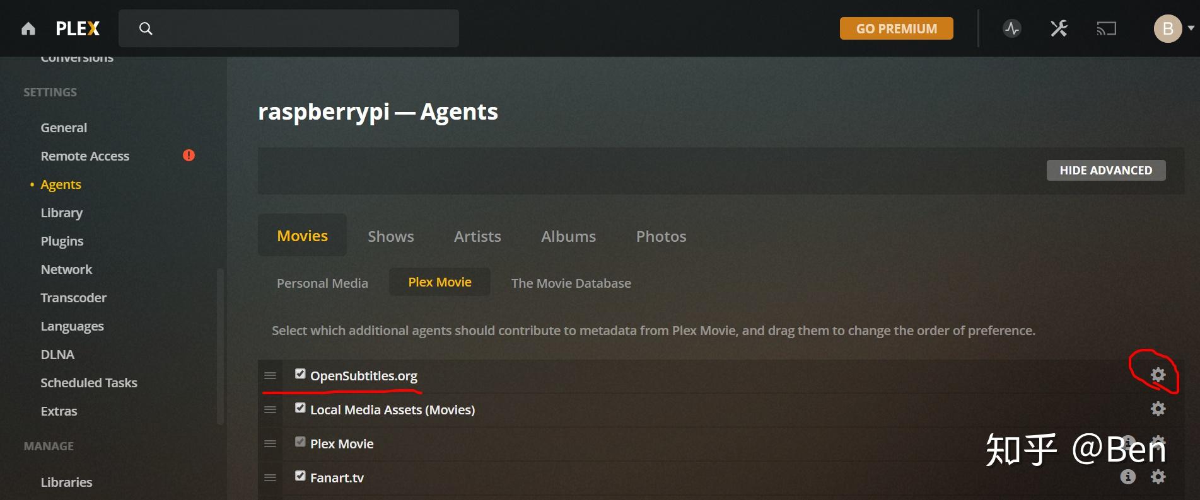This screenshot has width=1200, height=500.
Task: Switch to the Shows tab
Action: tap(390, 236)
